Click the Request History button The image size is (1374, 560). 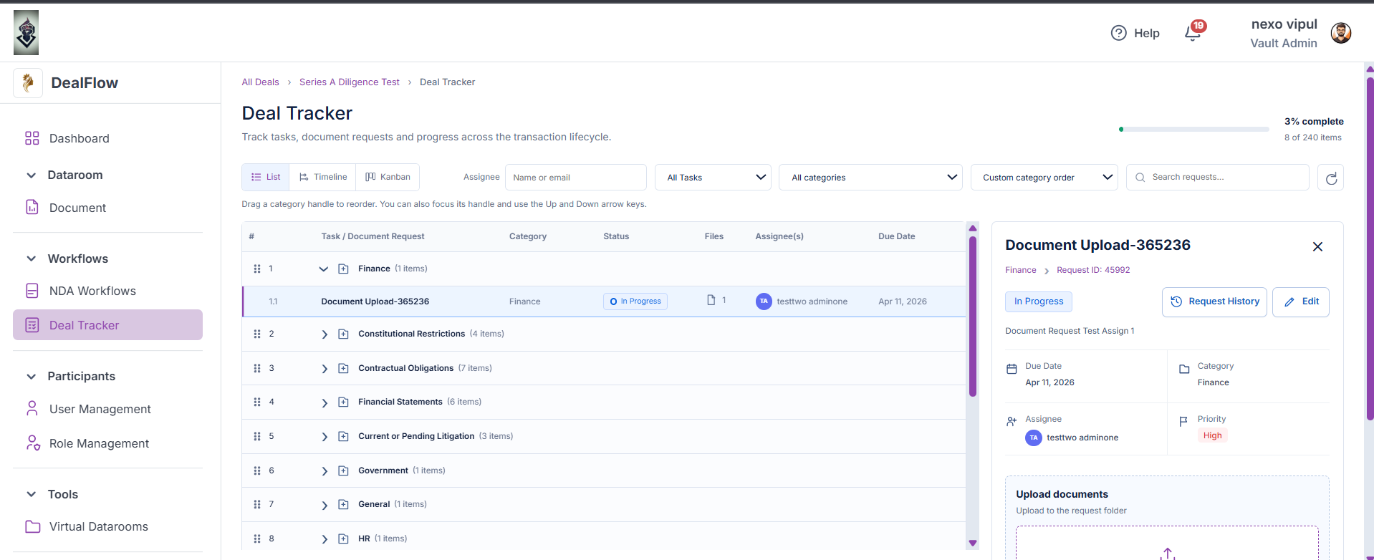tap(1214, 301)
